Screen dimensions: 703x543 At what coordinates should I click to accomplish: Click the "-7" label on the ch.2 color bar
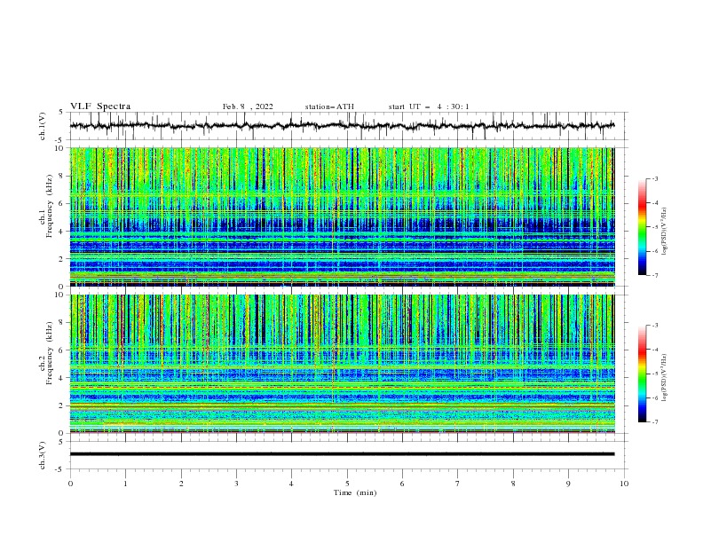click(x=654, y=422)
